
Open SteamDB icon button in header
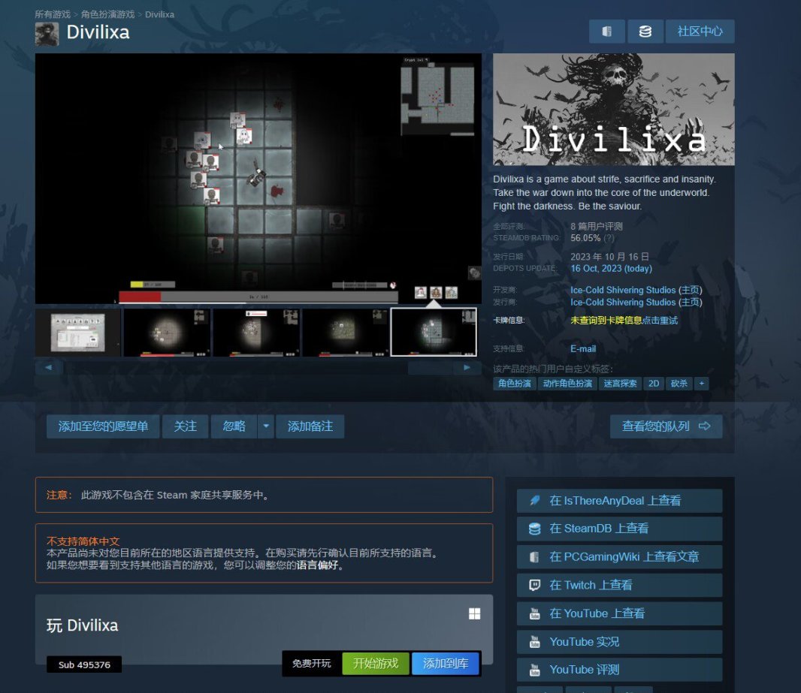645,32
